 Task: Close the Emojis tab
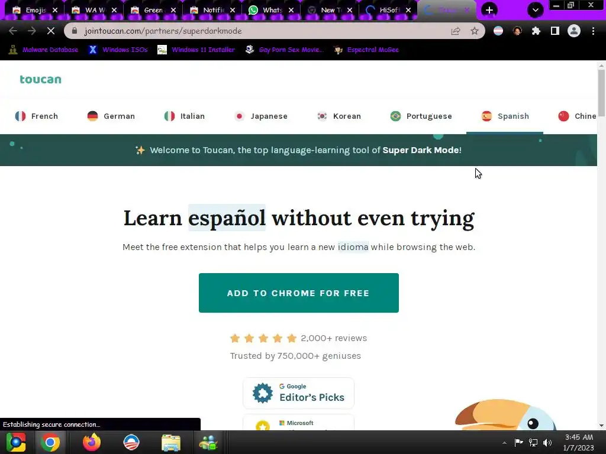55,10
